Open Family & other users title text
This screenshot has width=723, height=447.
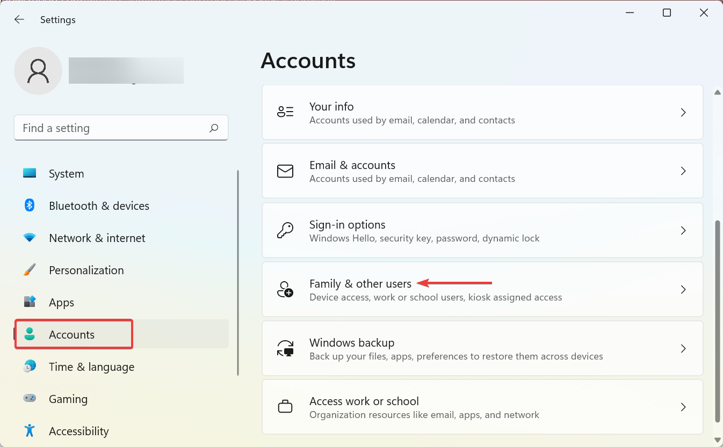click(360, 283)
